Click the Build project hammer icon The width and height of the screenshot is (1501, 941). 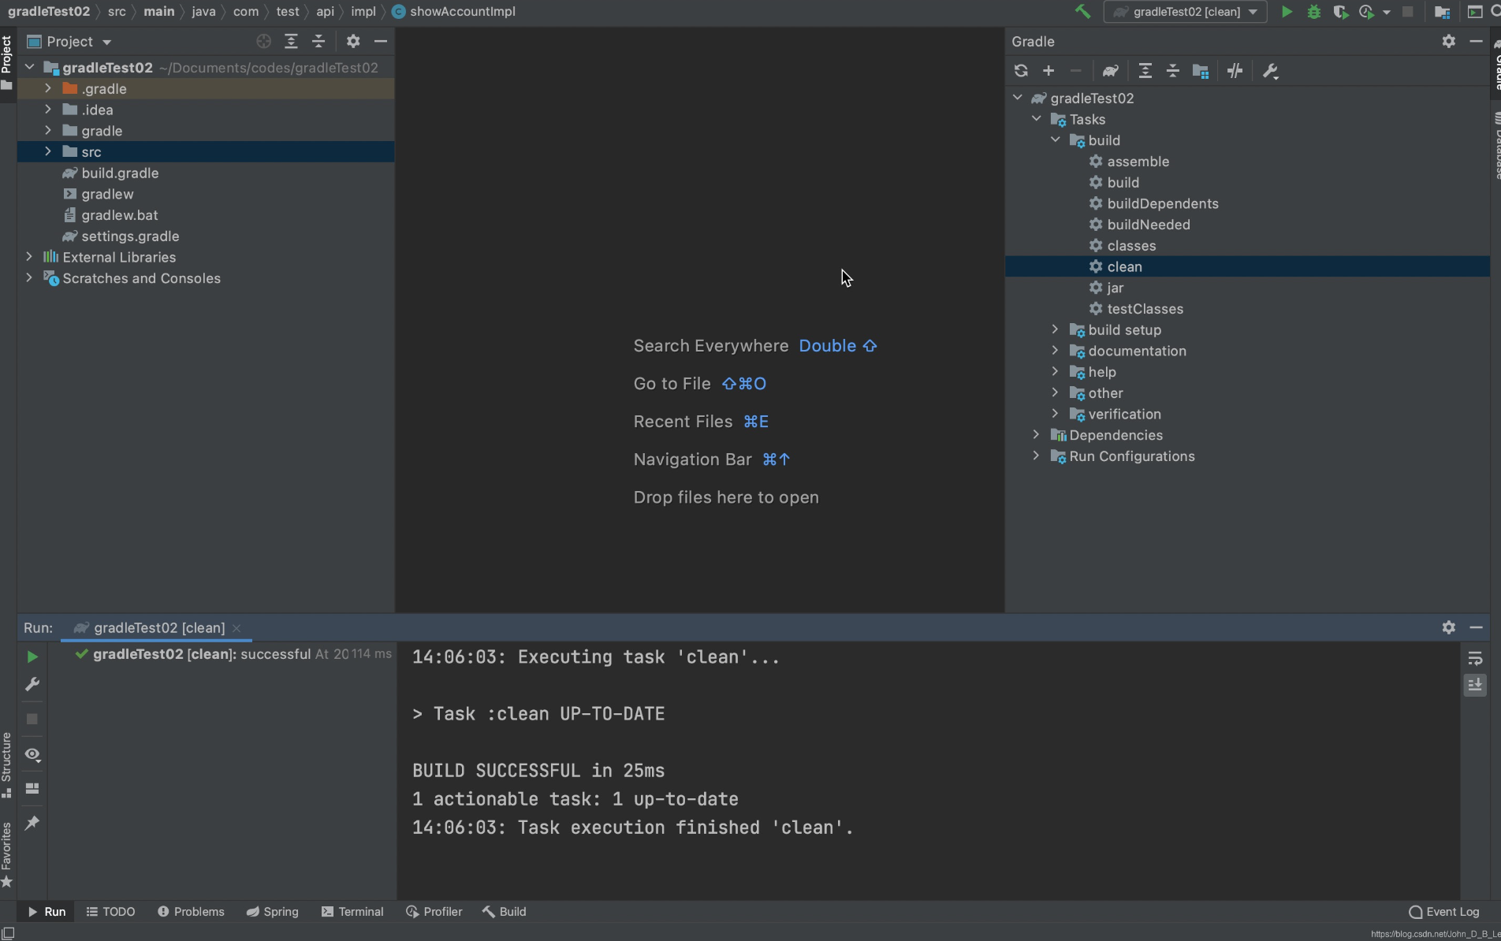coord(1082,12)
